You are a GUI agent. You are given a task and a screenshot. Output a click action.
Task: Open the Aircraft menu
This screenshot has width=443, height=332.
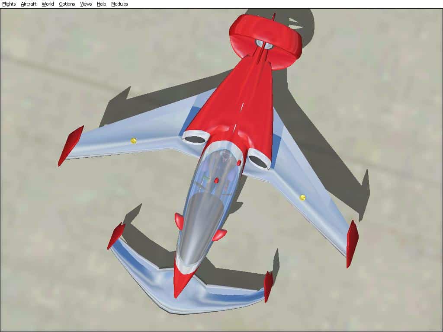click(x=29, y=4)
